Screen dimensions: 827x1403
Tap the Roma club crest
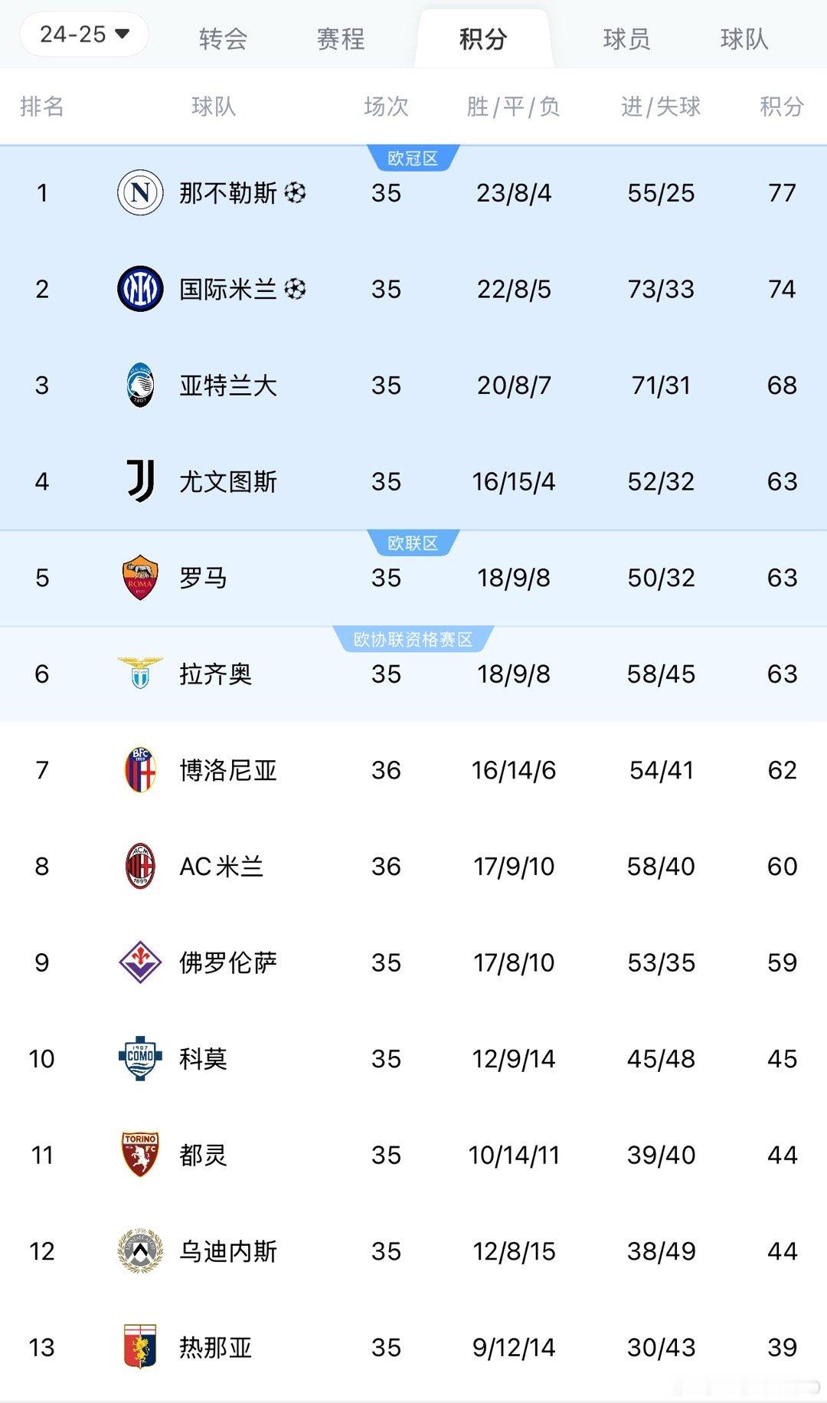coord(140,577)
